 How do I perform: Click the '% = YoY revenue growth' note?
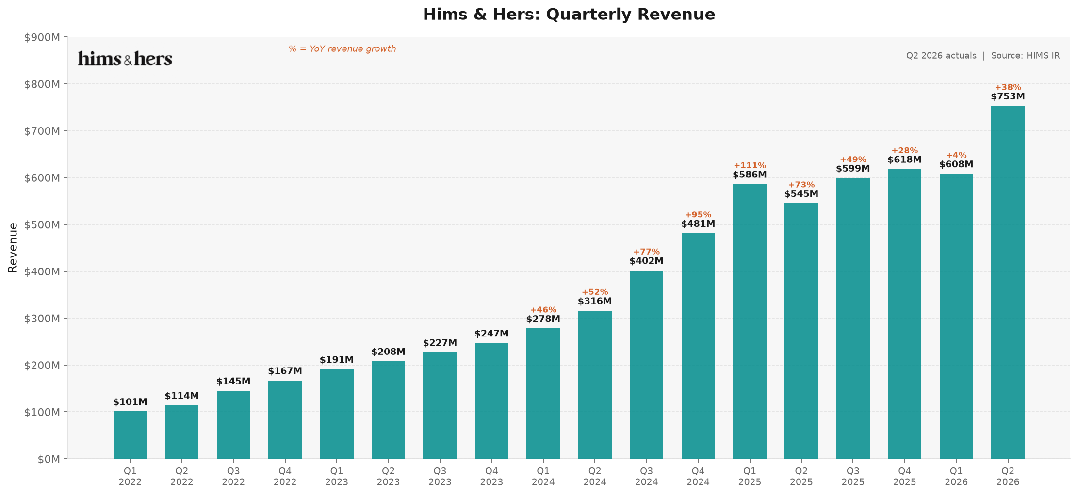point(343,49)
